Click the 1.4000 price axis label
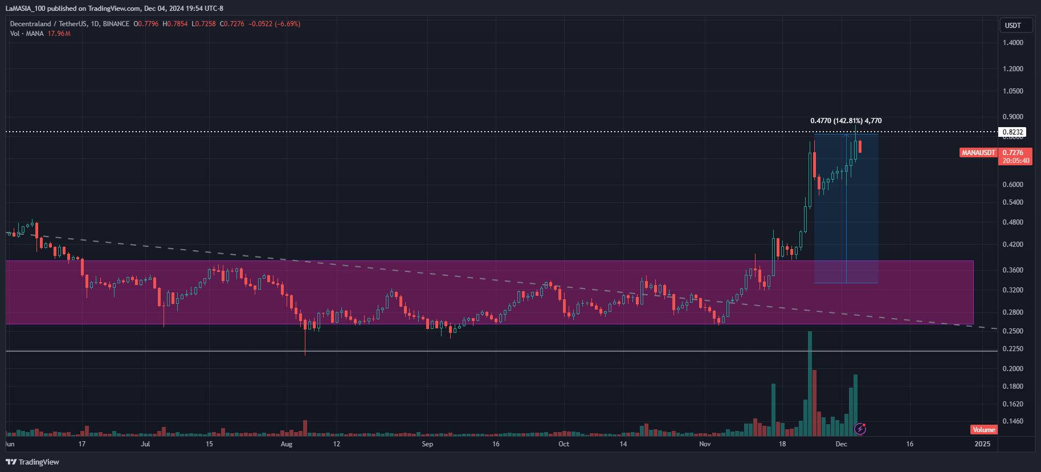 point(1013,43)
